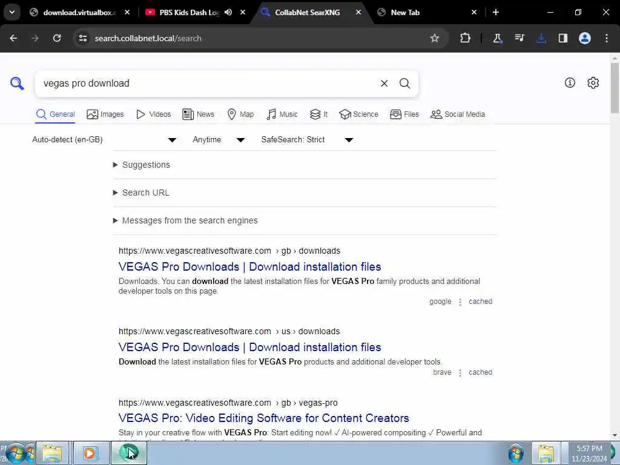Open the SafeSearch Strict dropdown
This screenshot has height=465, width=620.
tap(307, 140)
